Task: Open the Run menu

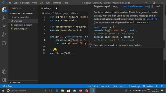Action: point(47,3)
